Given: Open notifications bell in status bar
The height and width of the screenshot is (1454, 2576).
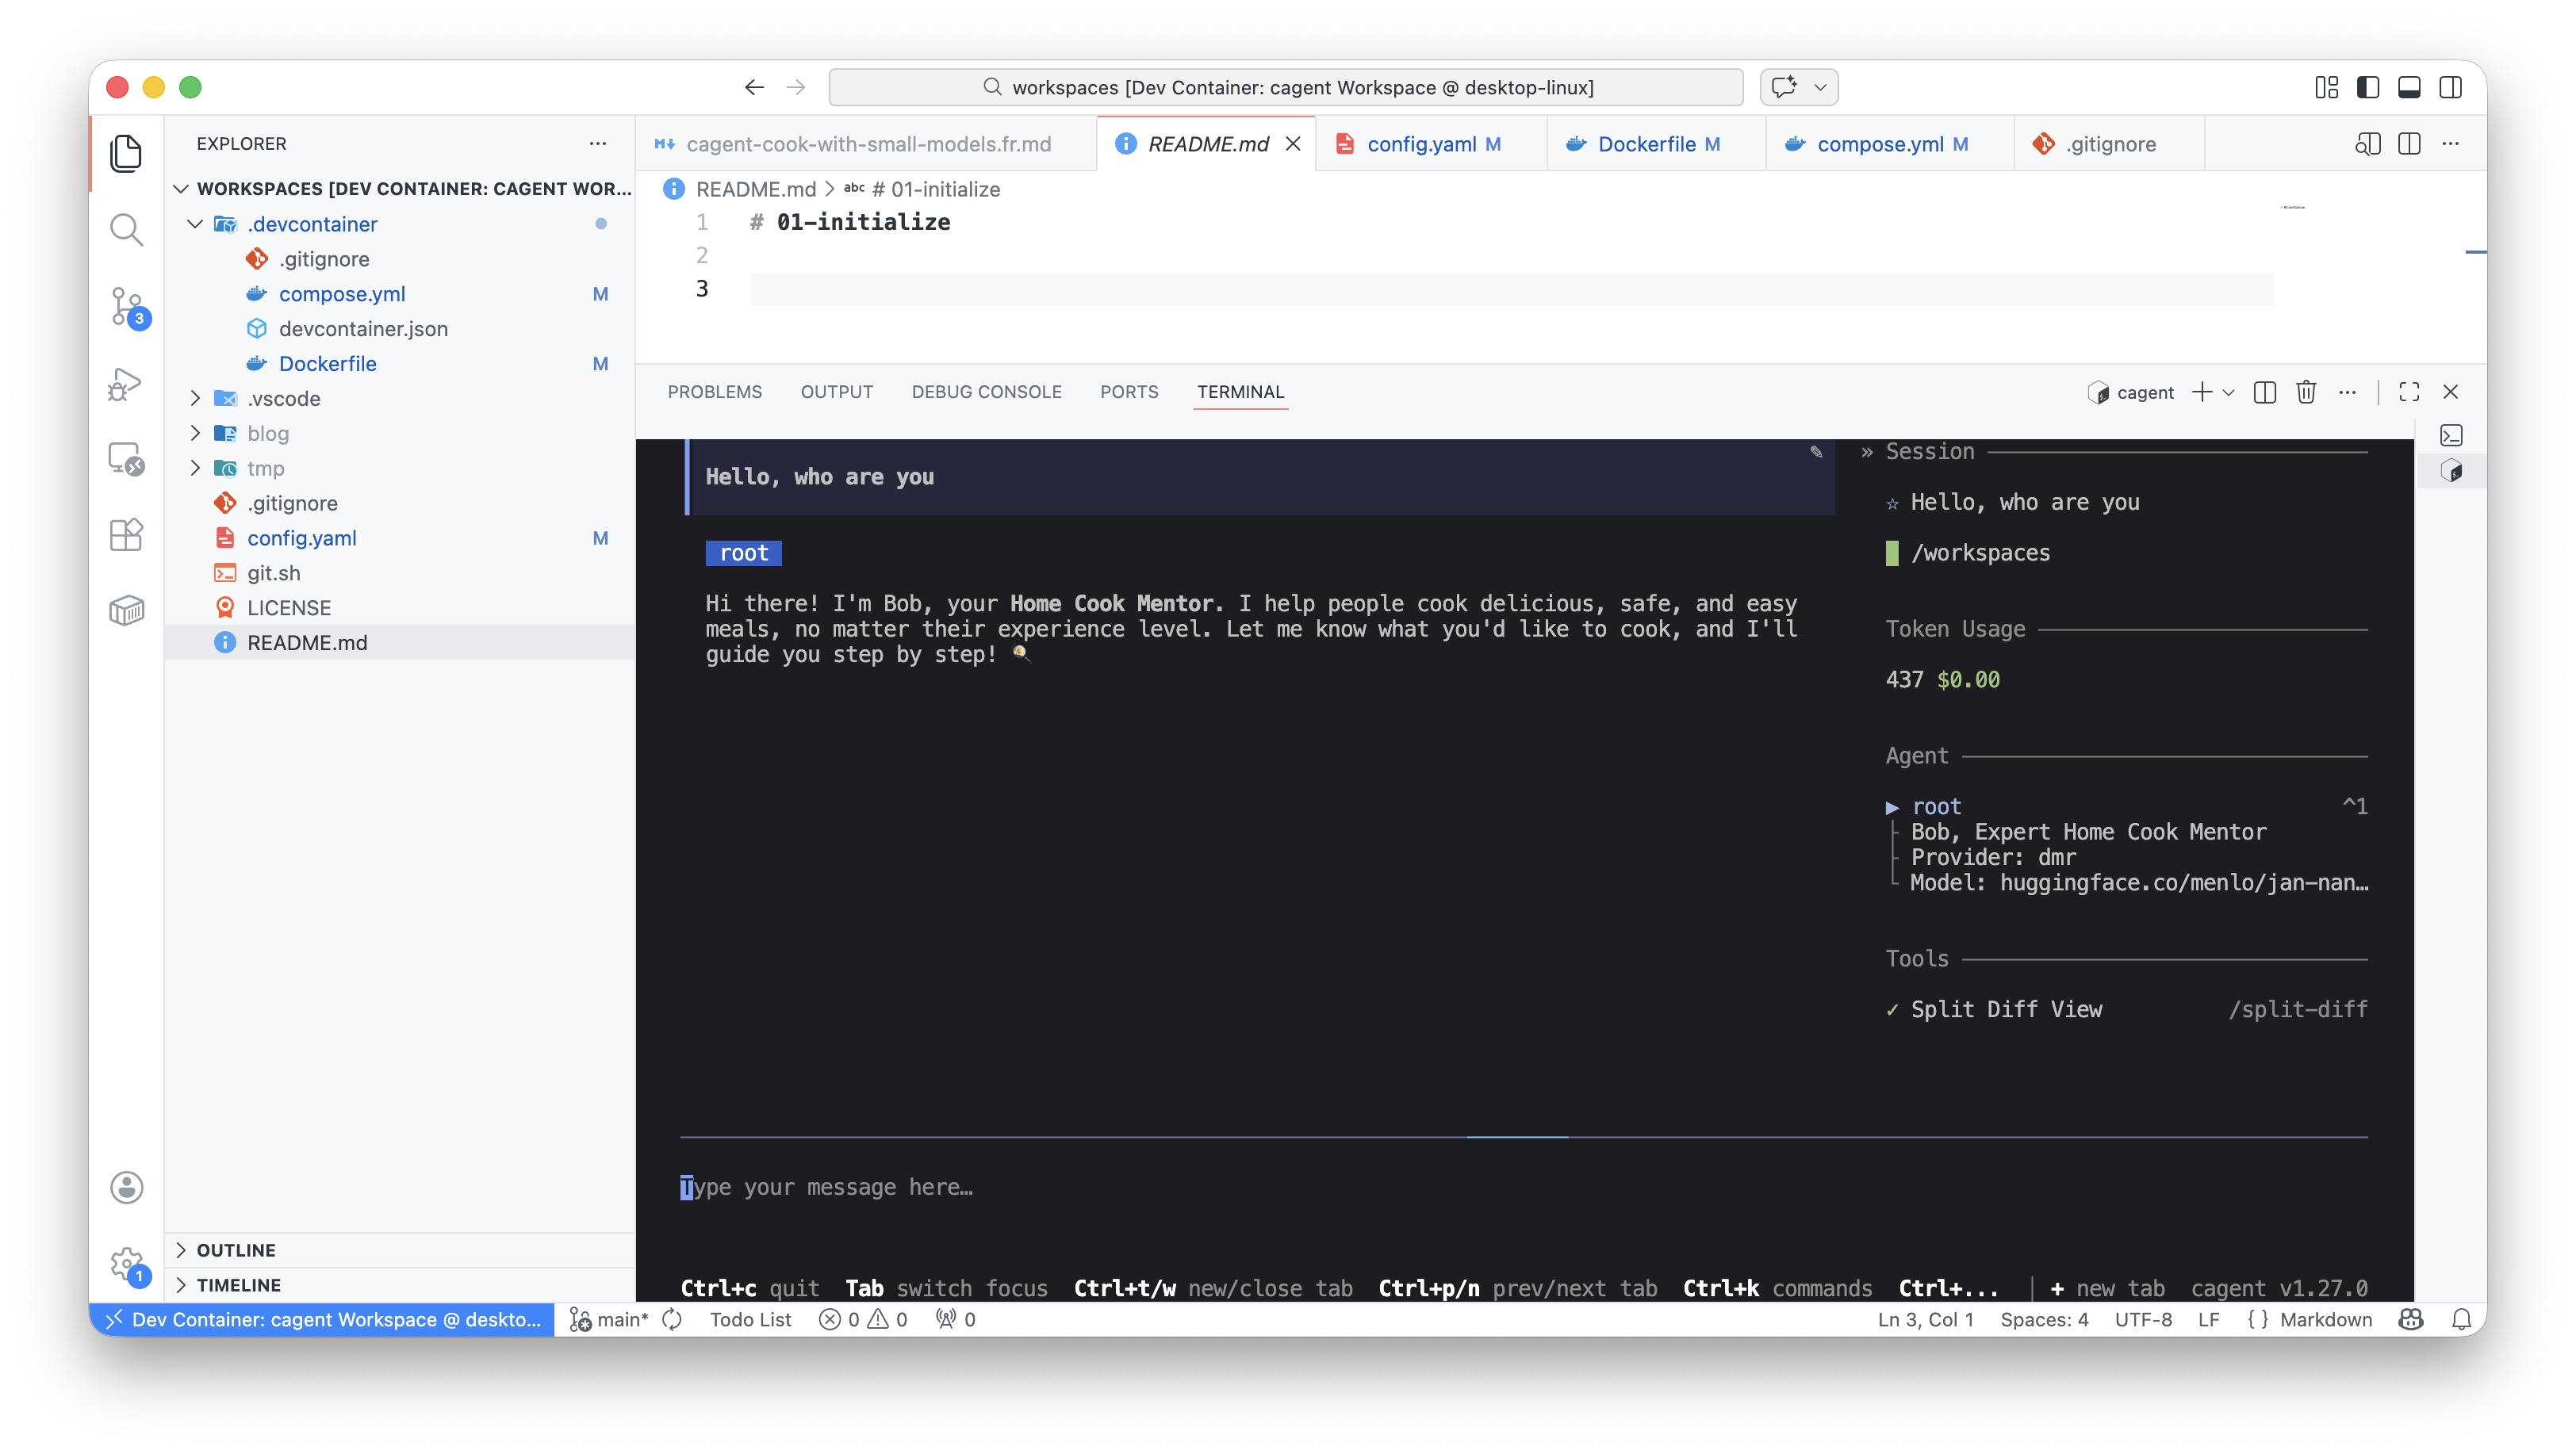Looking at the screenshot, I should pos(2461,1319).
